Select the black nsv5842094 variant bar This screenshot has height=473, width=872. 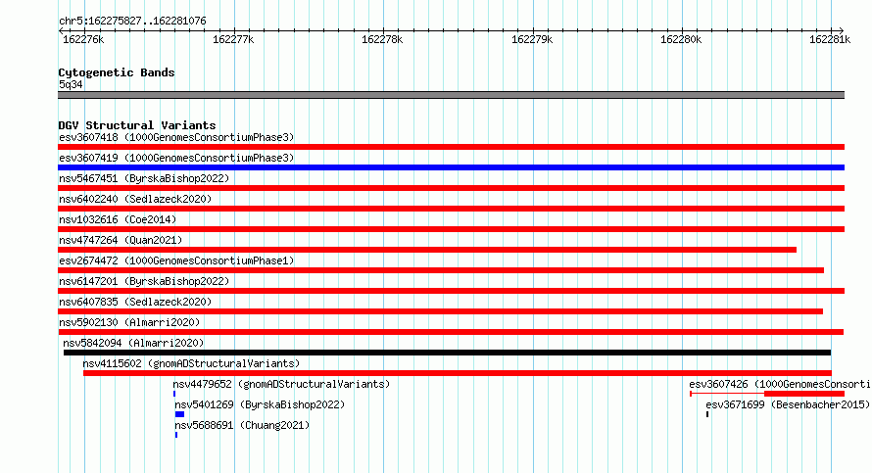coord(447,353)
